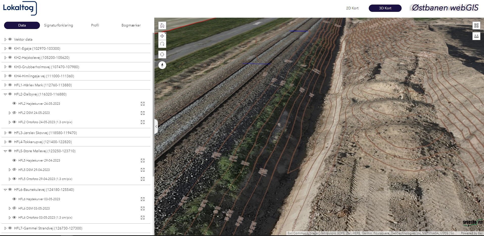Switch to the 2D Kort view

352,8
